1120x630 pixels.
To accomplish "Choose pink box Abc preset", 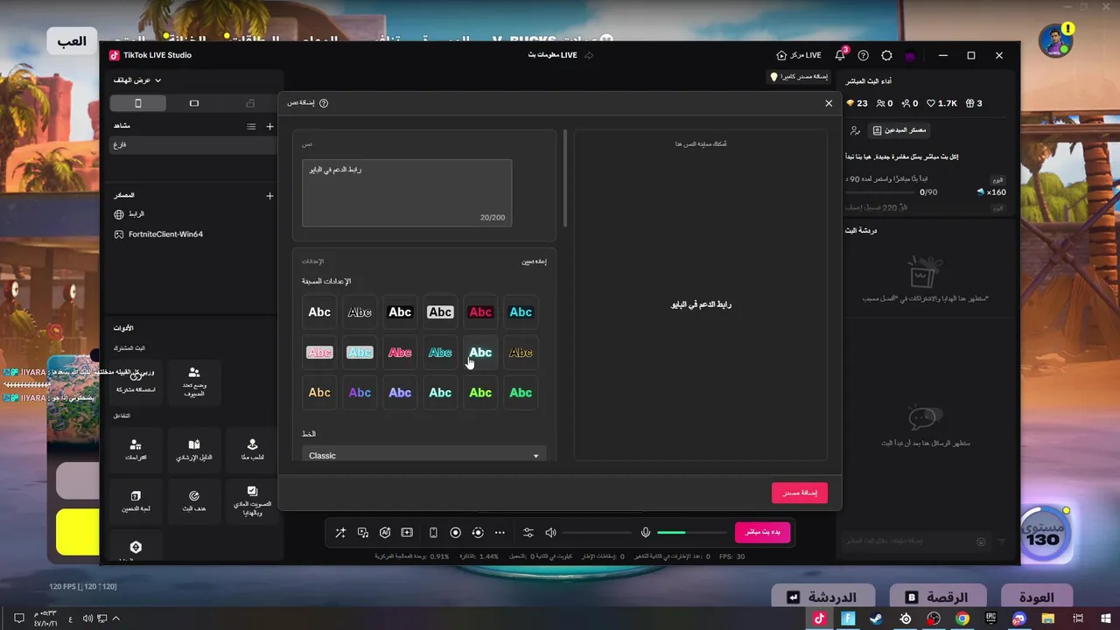I will click(x=319, y=353).
